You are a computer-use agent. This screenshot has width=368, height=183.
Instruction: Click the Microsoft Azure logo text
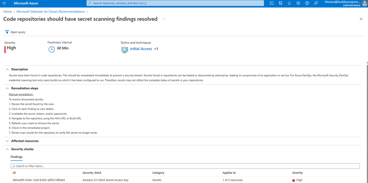point(26,3)
